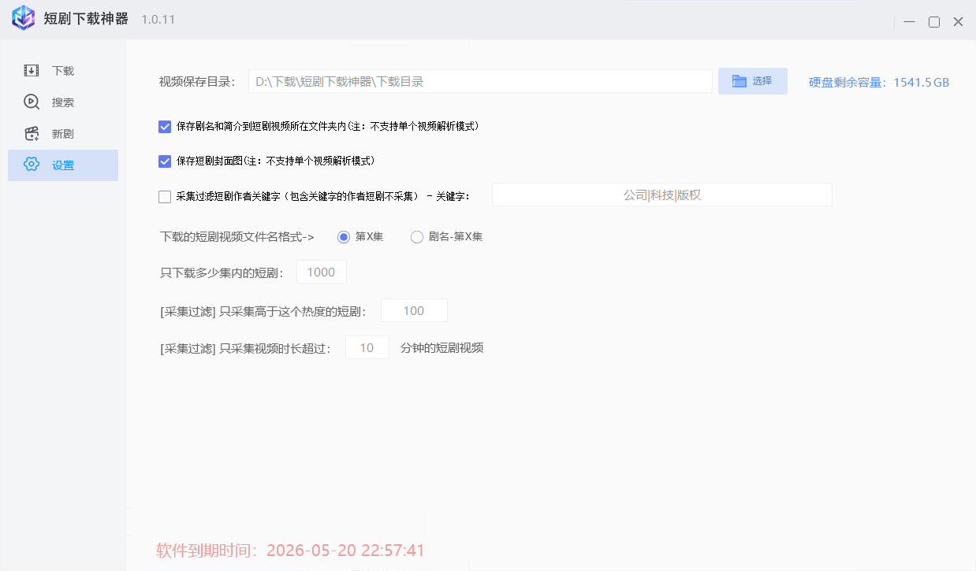The width and height of the screenshot is (976, 571).
Task: Maximize the application window
Action: point(933,21)
